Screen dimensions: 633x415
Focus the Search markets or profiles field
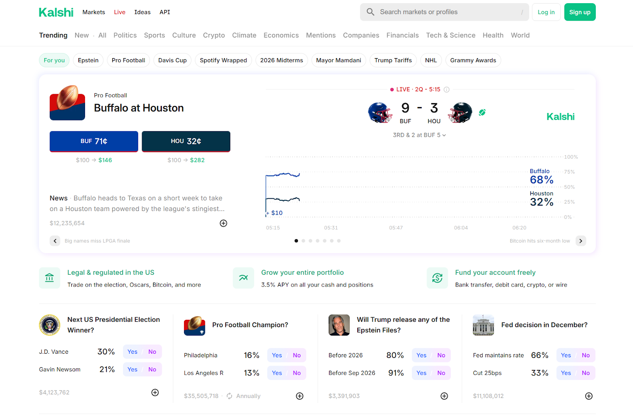pyautogui.click(x=447, y=12)
